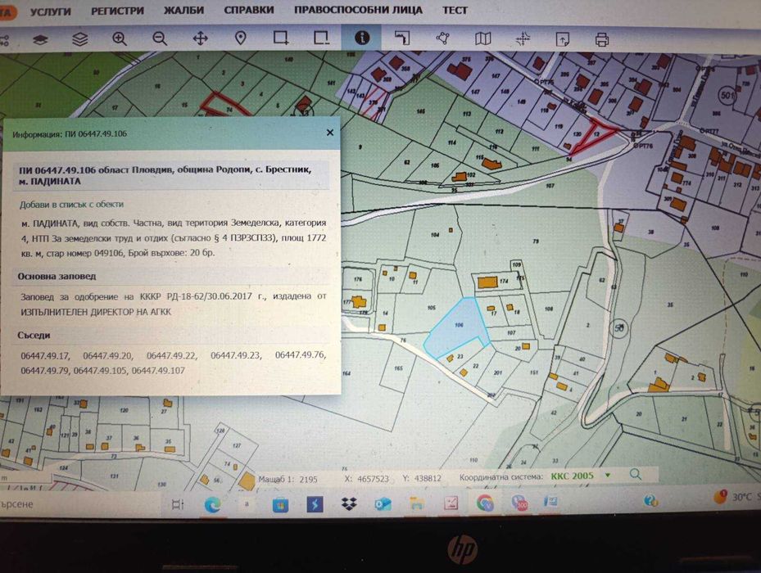Open the ТЕСТ menu
Image resolution: width=761 pixels, height=573 pixels.
click(x=455, y=10)
